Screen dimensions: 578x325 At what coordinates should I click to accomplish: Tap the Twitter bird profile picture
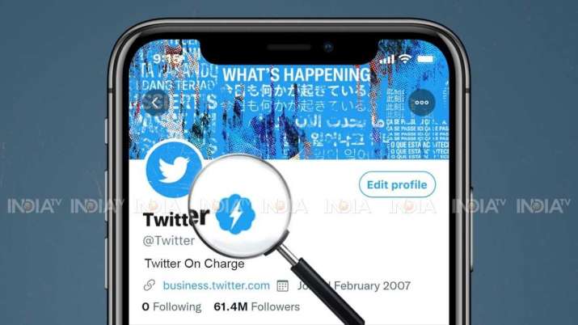(x=174, y=170)
